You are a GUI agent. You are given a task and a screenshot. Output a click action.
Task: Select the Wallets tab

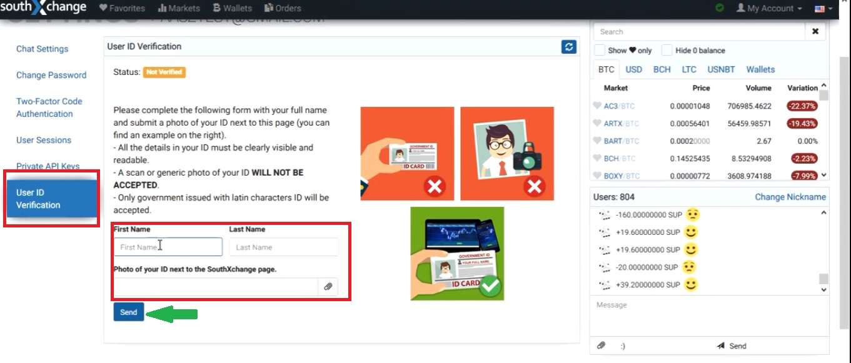point(760,69)
